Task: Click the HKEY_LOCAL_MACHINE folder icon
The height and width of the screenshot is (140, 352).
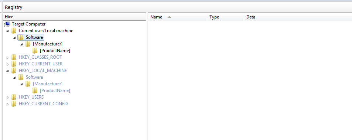Action: click(x=14, y=71)
